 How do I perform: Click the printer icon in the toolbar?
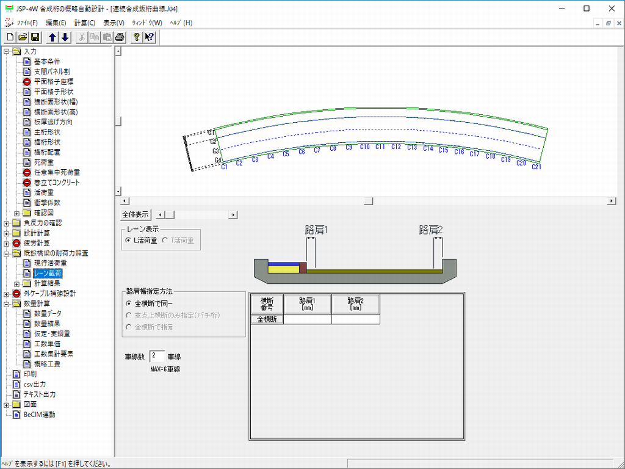(x=120, y=37)
